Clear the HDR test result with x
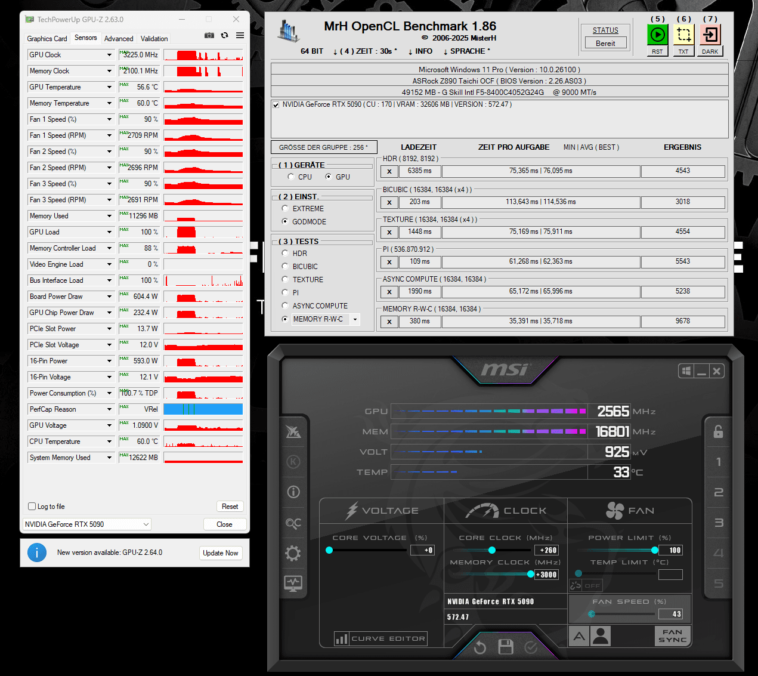 (389, 172)
